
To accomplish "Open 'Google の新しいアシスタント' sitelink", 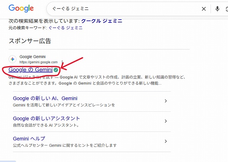I will 46,118.
